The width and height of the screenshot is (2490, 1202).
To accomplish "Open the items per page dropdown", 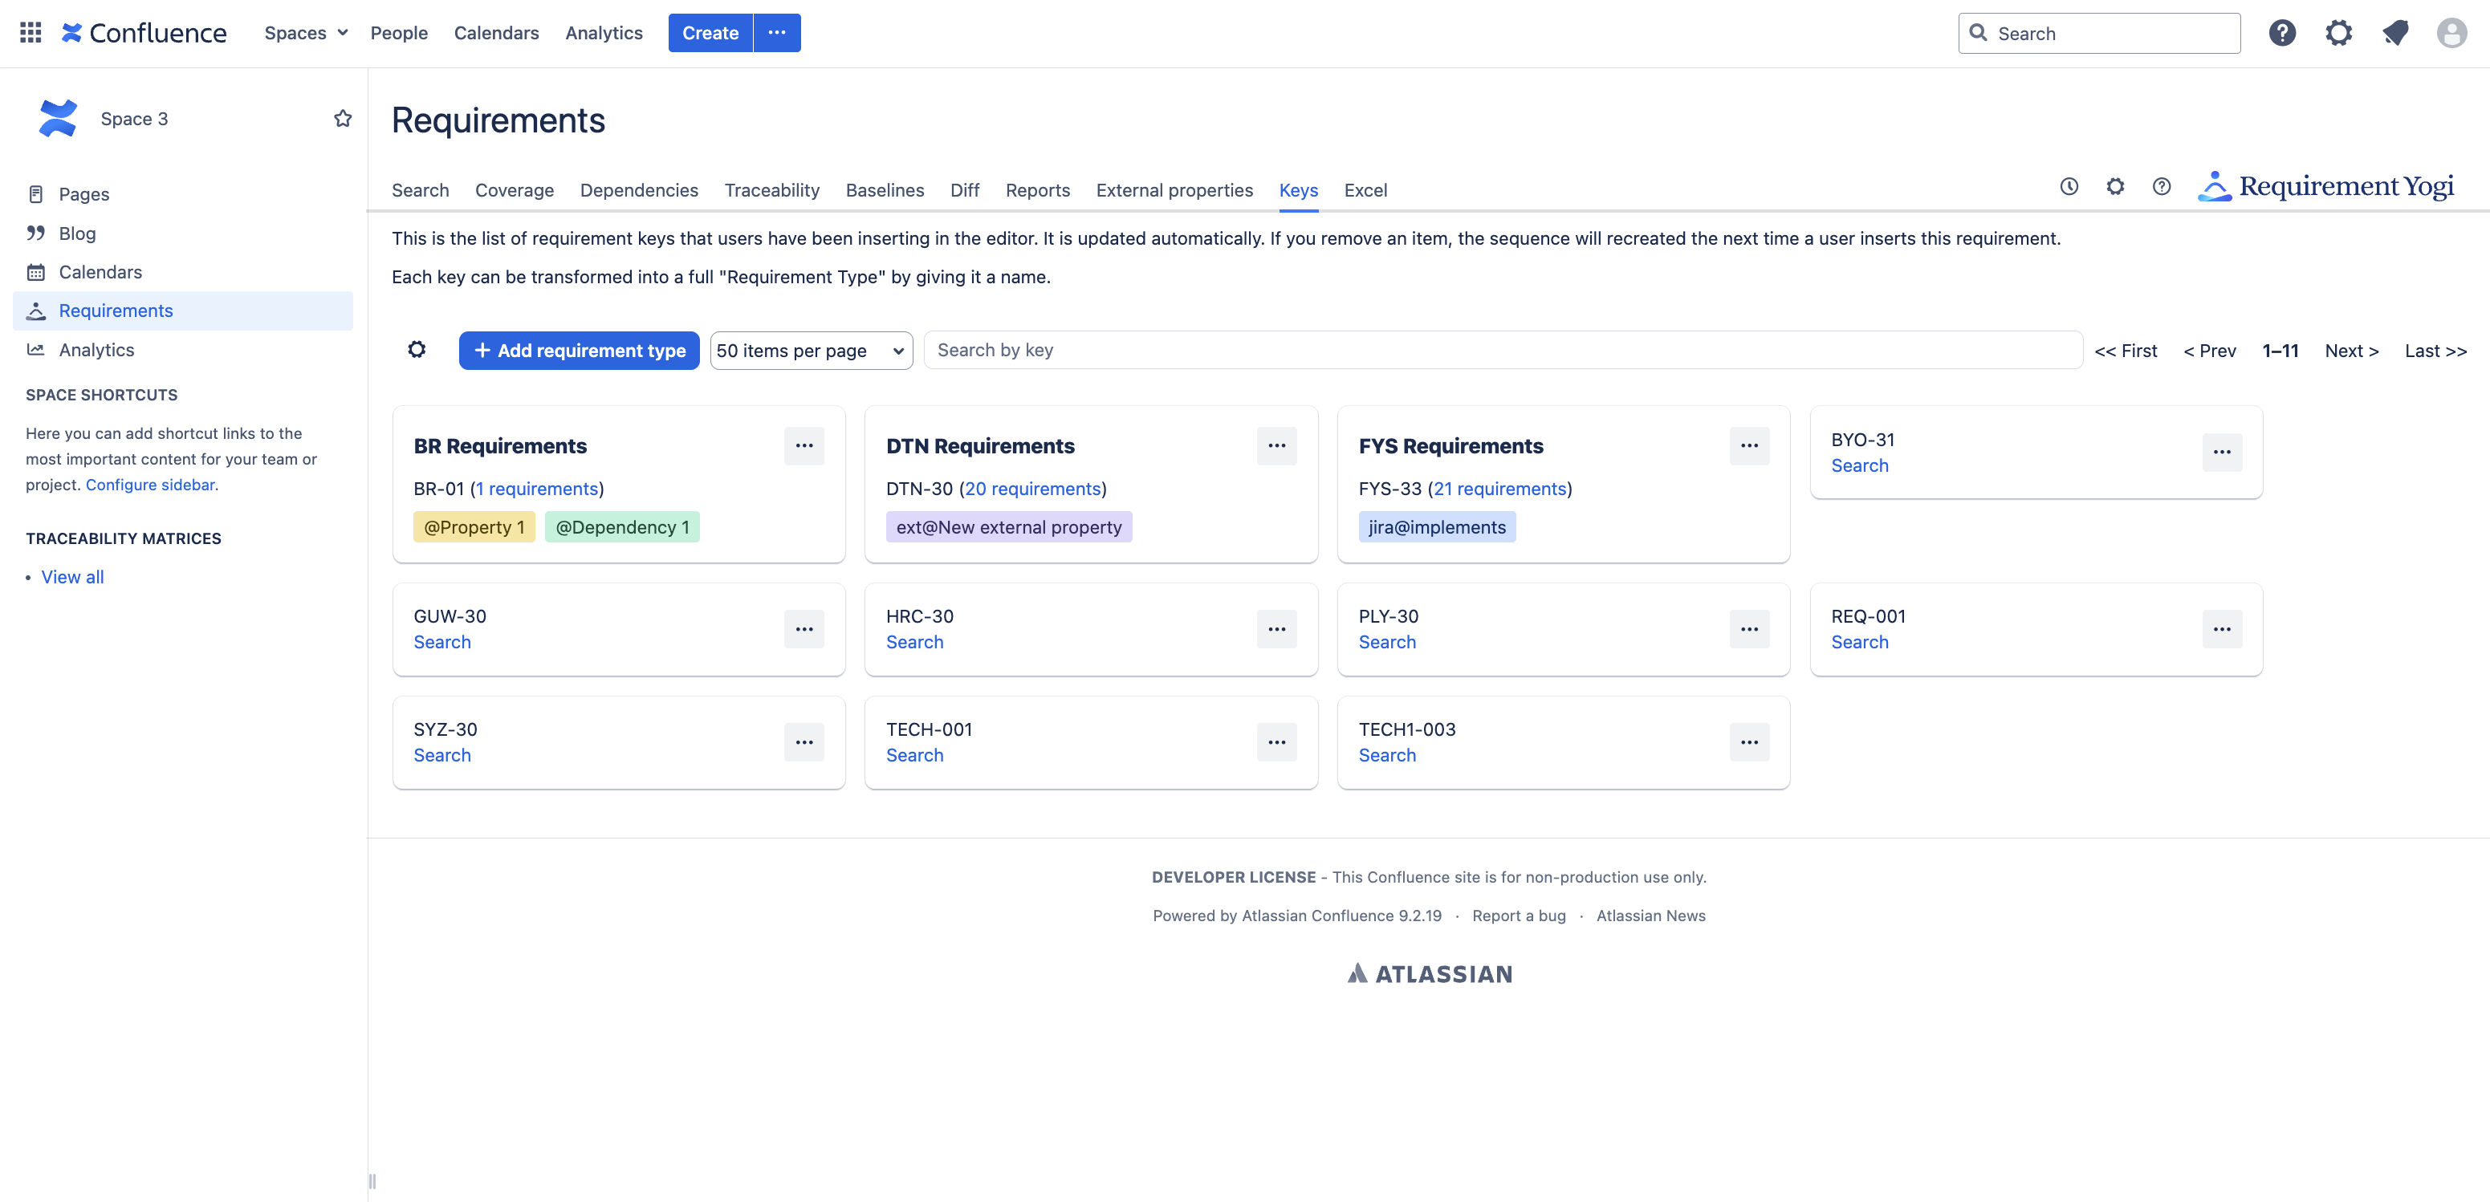I will coord(810,350).
